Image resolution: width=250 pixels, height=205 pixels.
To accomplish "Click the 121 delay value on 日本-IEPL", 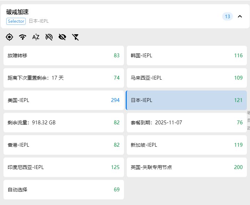I will [x=238, y=100].
